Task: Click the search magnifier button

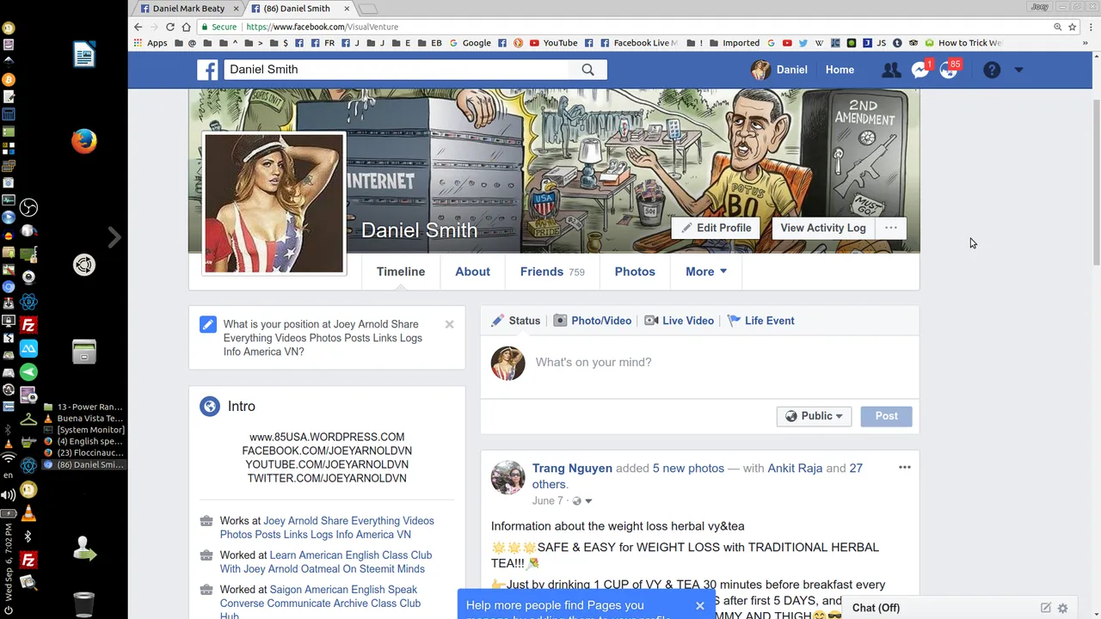Action: pos(587,70)
